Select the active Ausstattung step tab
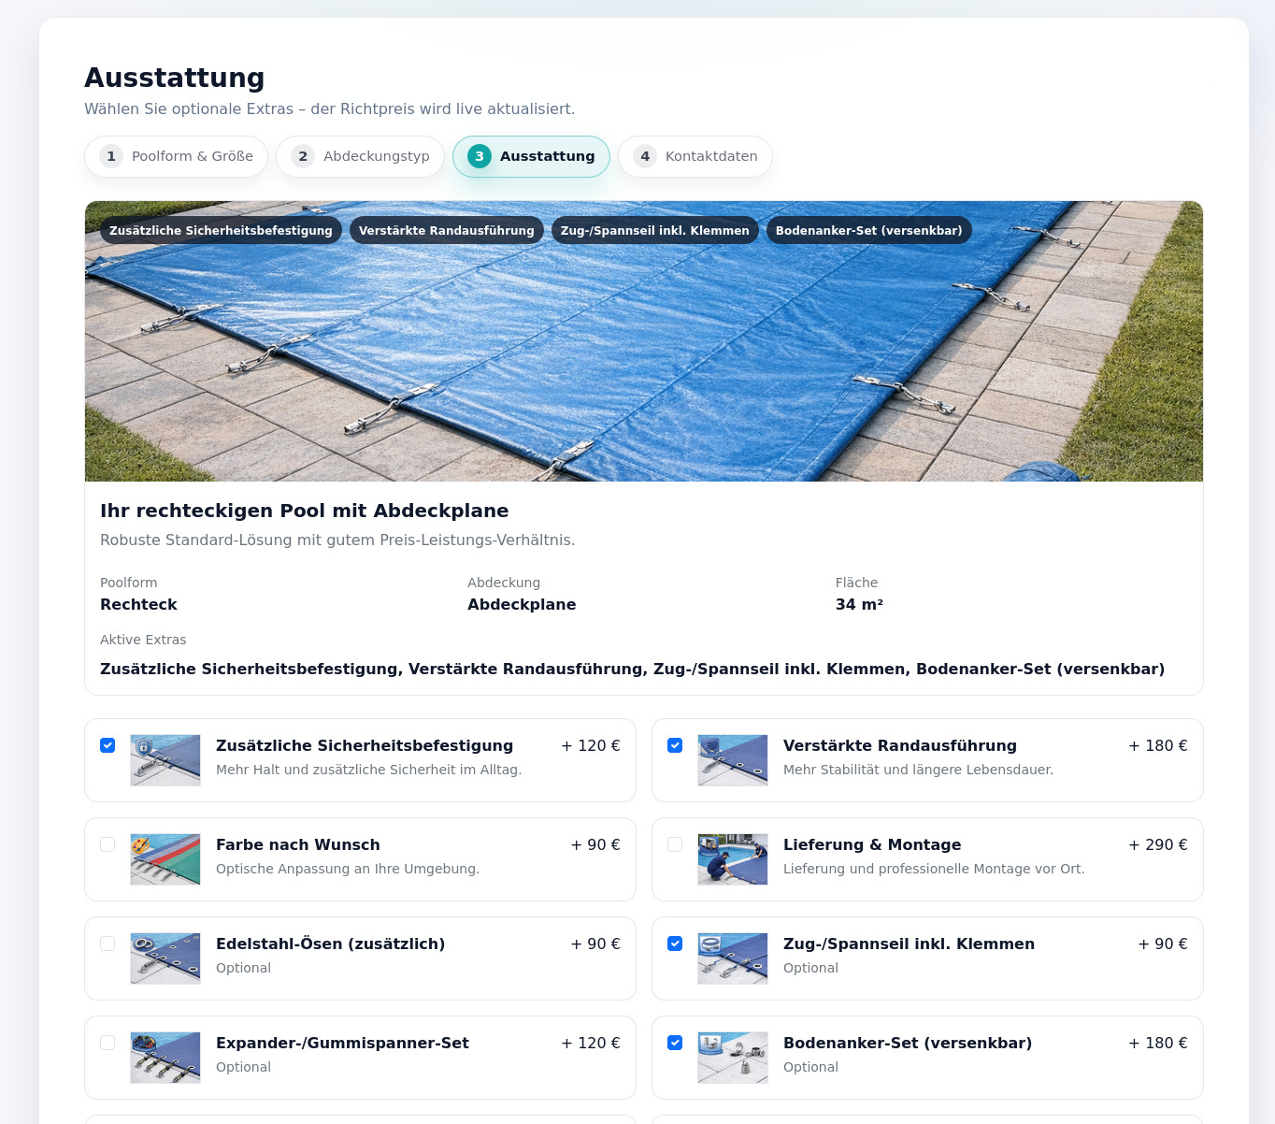The height and width of the screenshot is (1124, 1275). coord(531,156)
